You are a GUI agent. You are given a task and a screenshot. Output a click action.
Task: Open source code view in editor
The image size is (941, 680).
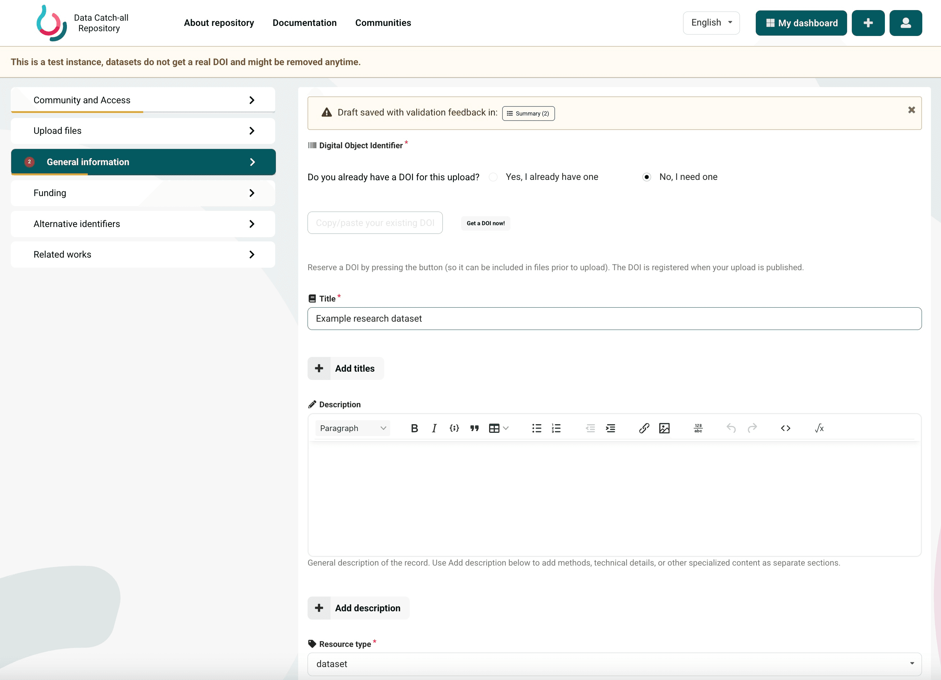pos(785,428)
